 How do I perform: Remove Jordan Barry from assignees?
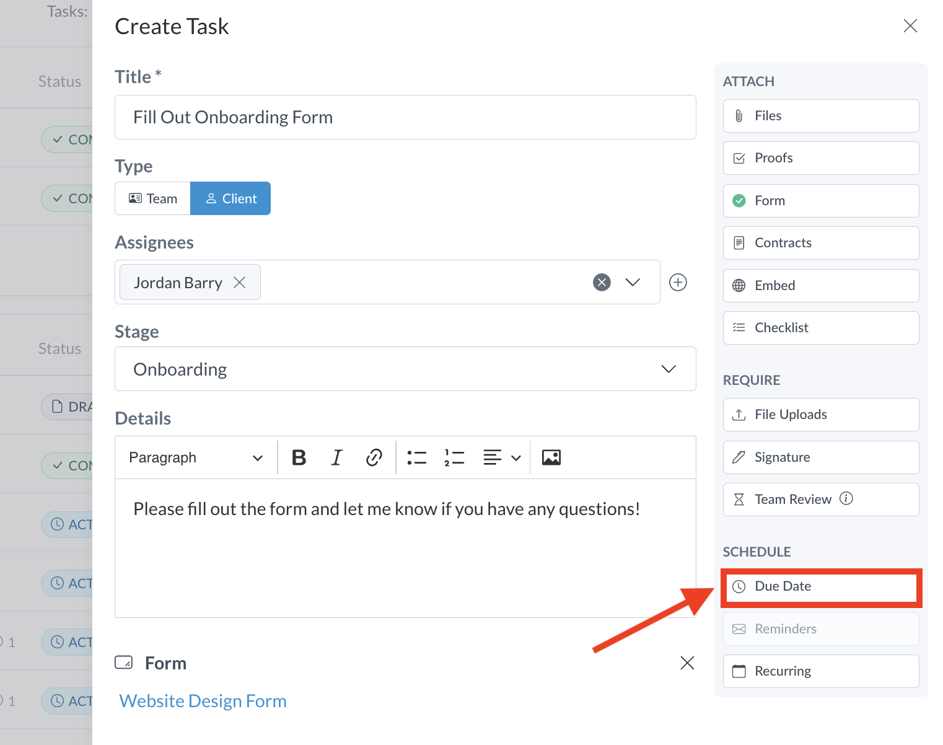click(240, 283)
